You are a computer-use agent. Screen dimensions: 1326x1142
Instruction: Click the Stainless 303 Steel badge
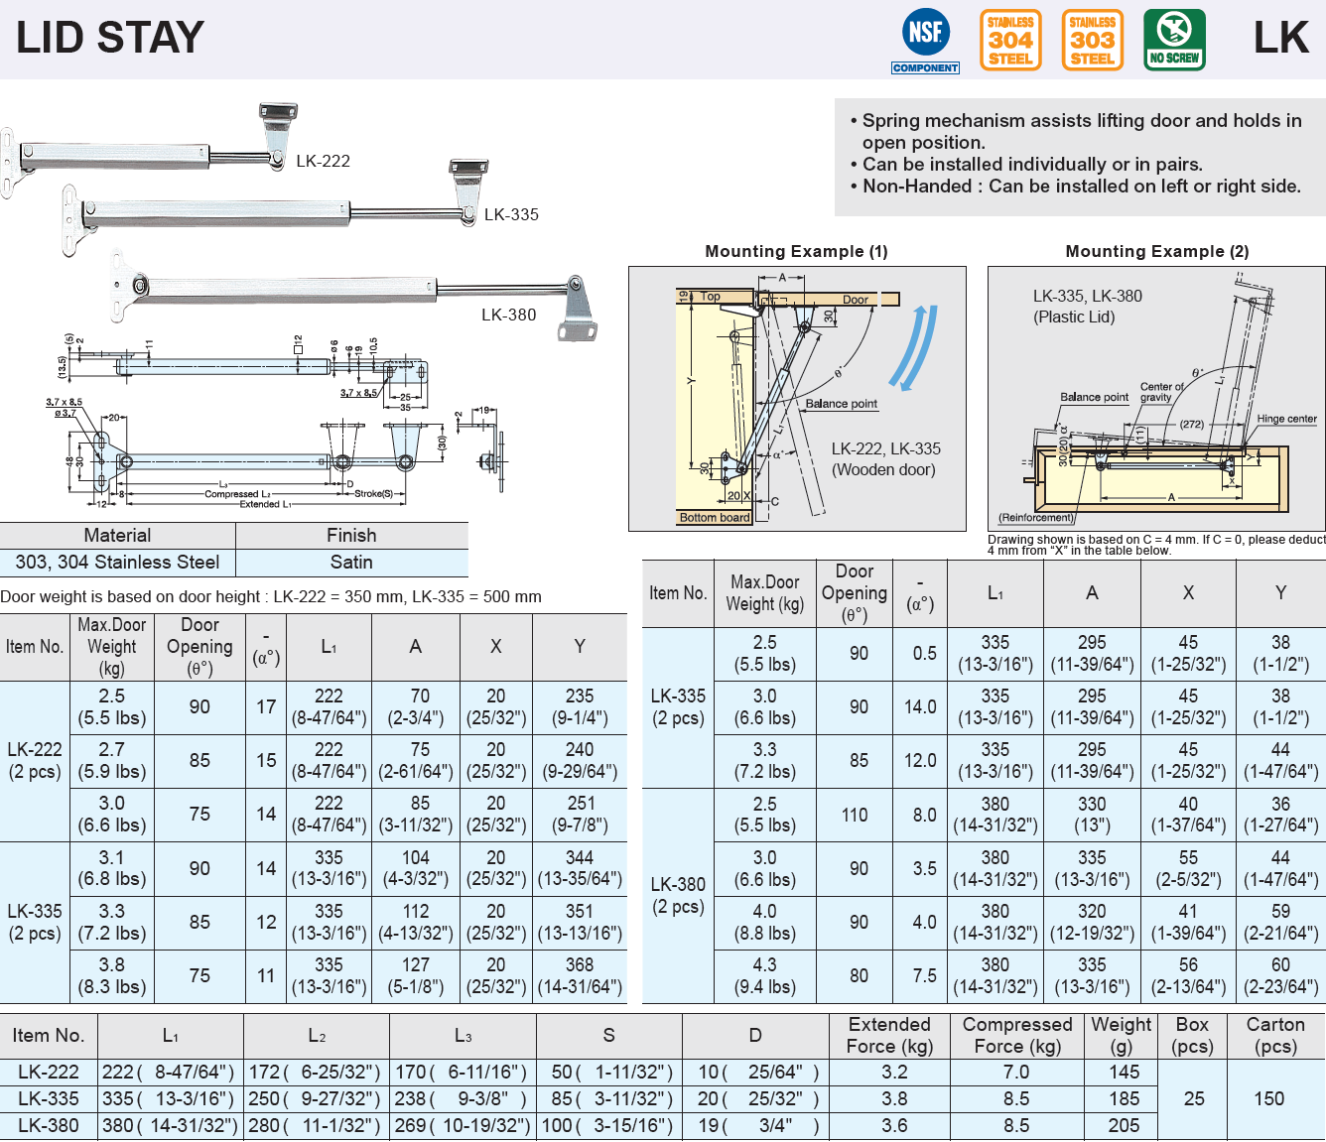click(1092, 41)
